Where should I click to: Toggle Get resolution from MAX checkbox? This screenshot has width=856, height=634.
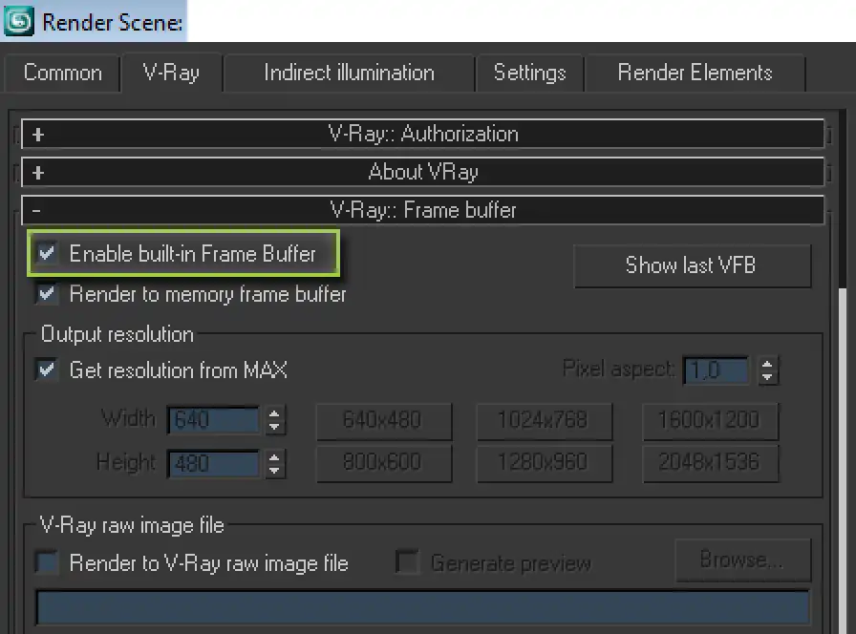click(47, 370)
